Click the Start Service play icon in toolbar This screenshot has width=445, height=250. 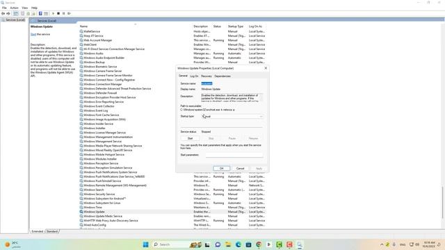[x=53, y=14]
